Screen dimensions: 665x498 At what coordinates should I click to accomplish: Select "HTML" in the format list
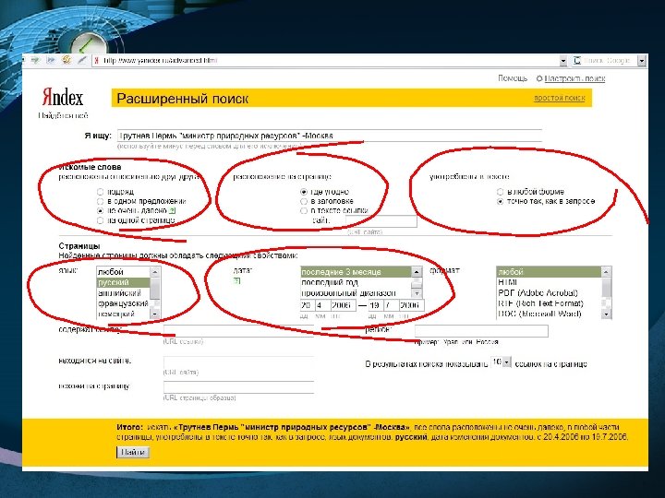pyautogui.click(x=550, y=282)
